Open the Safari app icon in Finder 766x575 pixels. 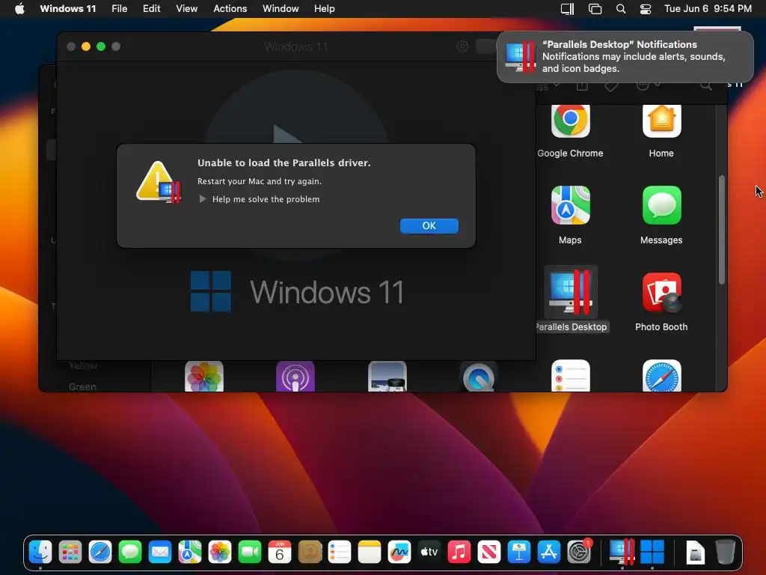point(661,376)
